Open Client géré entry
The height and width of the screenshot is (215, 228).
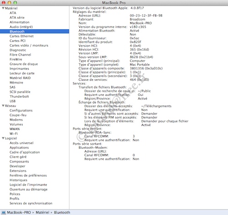18,157
